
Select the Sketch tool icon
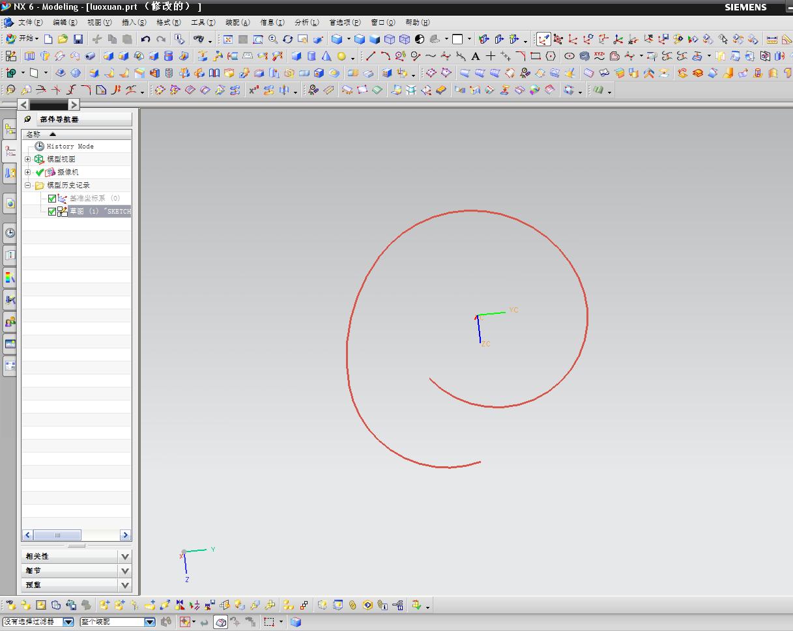(11, 56)
